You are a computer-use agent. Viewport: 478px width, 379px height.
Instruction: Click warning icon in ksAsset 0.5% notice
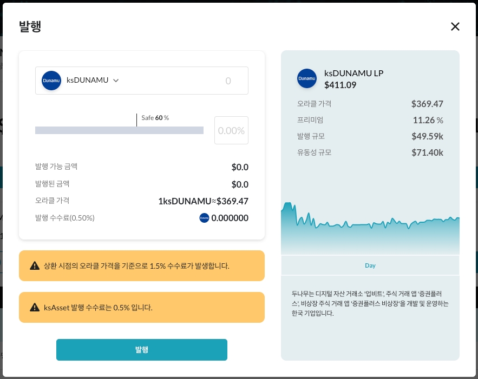[35, 308]
